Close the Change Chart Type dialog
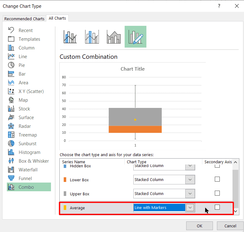 click(x=237, y=6)
